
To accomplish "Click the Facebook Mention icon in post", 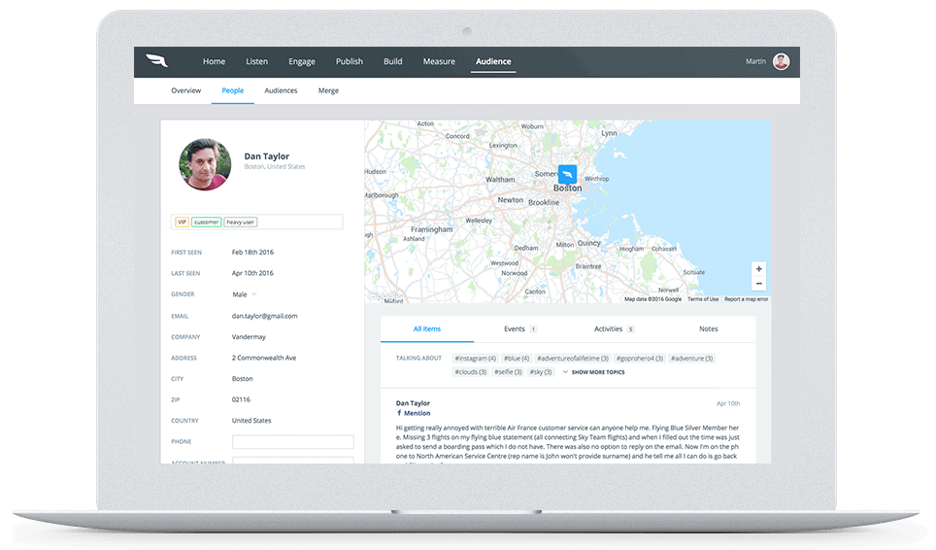I will (x=399, y=413).
